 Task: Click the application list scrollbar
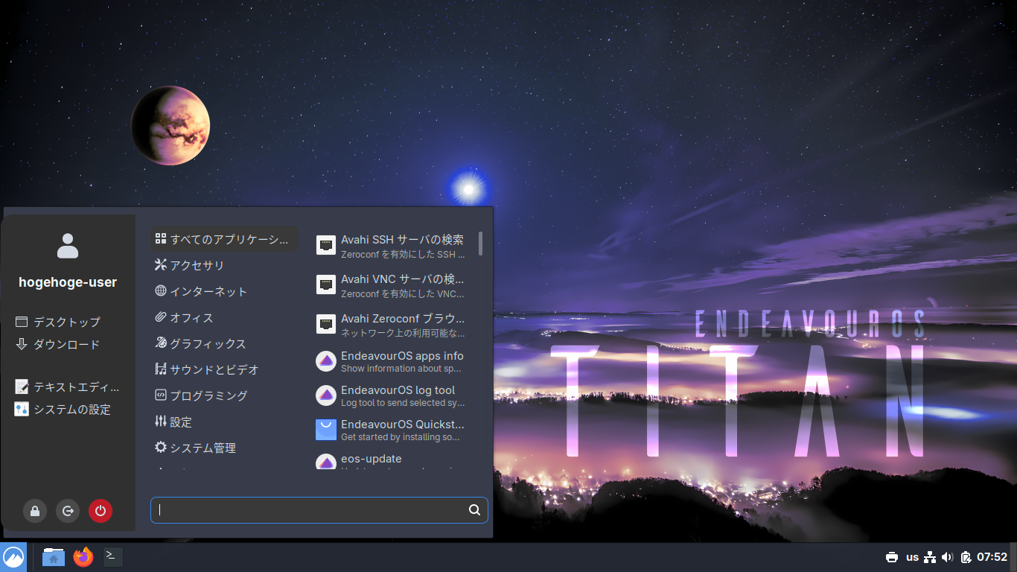click(481, 244)
